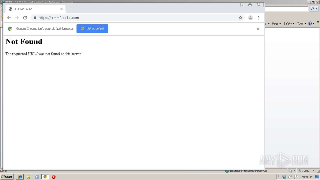Click the 9:40 PM clock
320x180 pixels.
click(x=307, y=177)
